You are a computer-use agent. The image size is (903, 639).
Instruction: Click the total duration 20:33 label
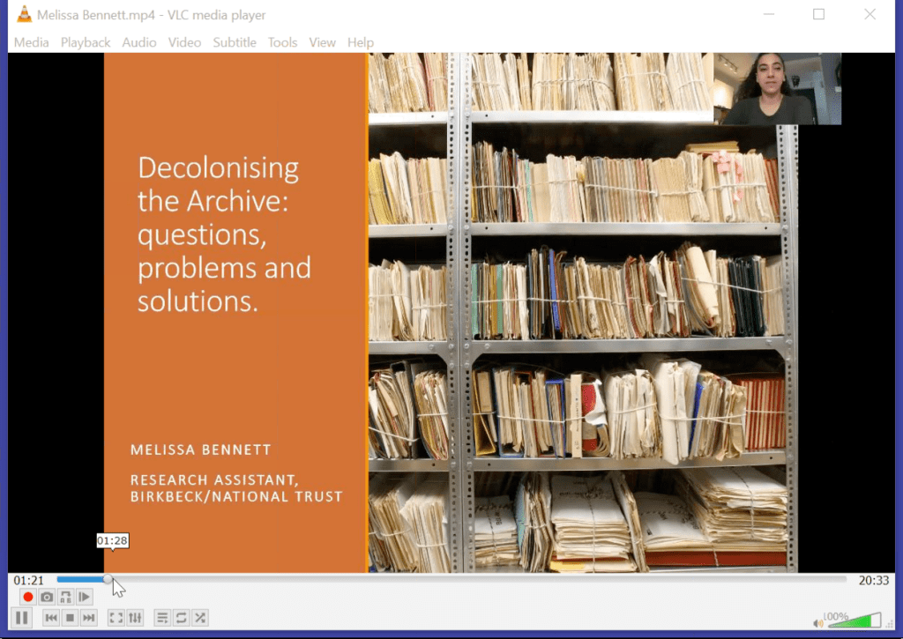click(x=873, y=580)
